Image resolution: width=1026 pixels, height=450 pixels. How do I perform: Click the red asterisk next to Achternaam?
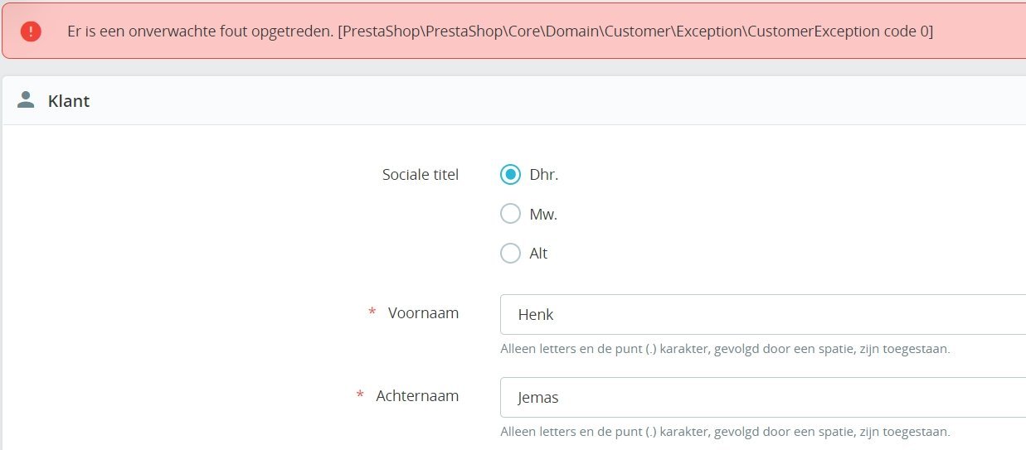tap(360, 396)
